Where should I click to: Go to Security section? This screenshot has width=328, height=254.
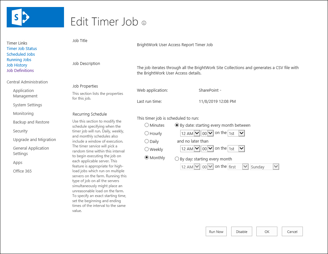20,131
